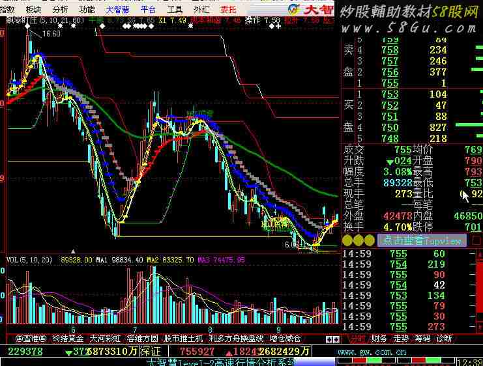Click the white triangle marker above month 6
The height and width of the screenshot is (366, 483).
tap(73, 251)
